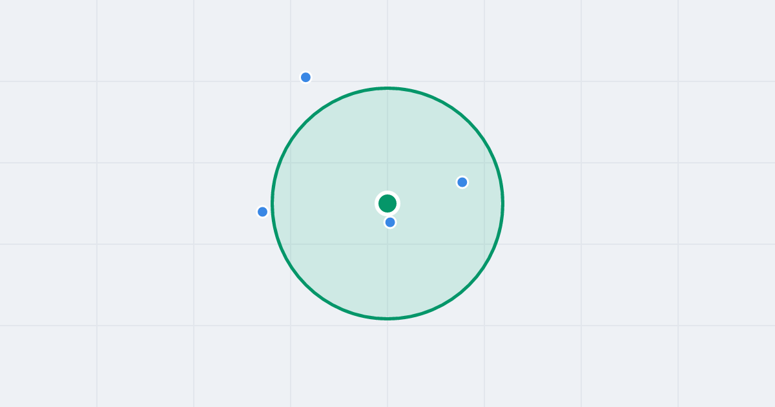Click the circle border nearest the left outside blue dot

coord(272,211)
